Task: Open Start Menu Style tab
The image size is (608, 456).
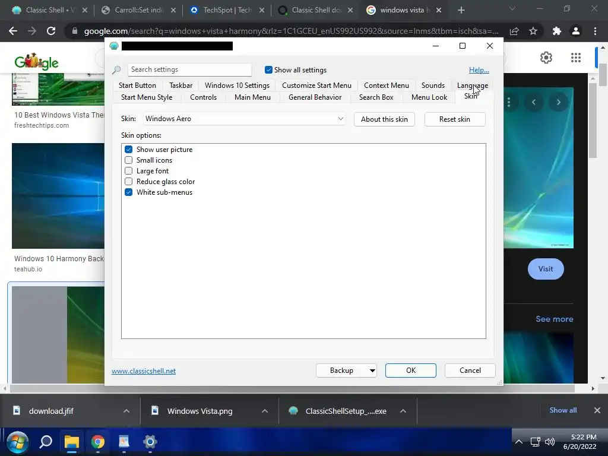Action: pyautogui.click(x=147, y=97)
